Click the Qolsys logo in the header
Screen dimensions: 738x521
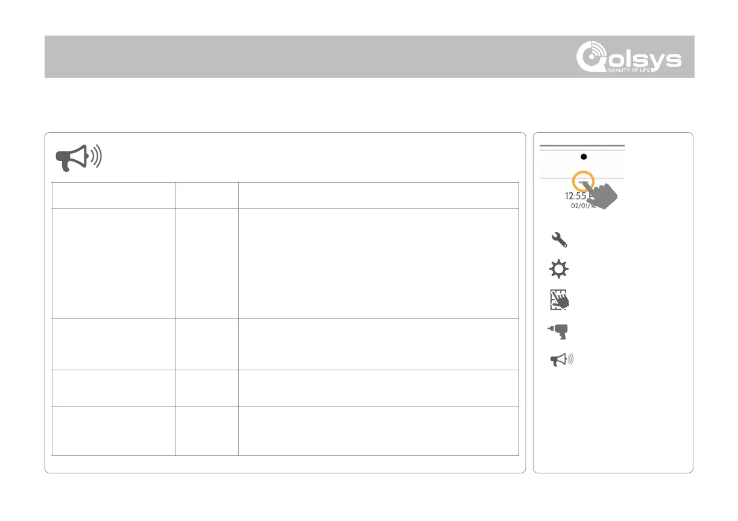pos(629,58)
